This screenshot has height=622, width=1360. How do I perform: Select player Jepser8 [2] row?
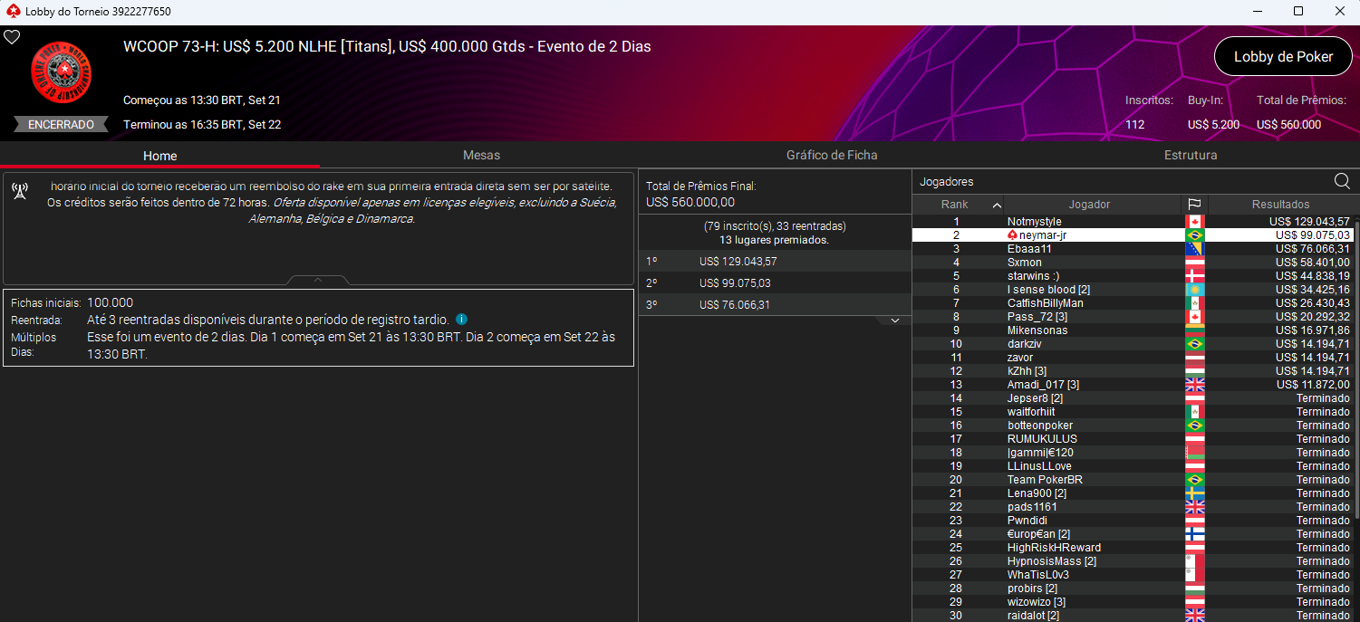tap(1133, 398)
